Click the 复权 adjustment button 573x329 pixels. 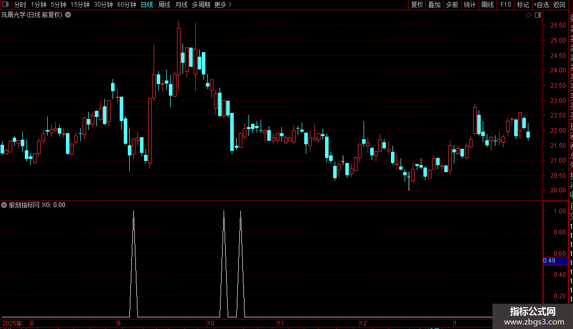click(417, 5)
